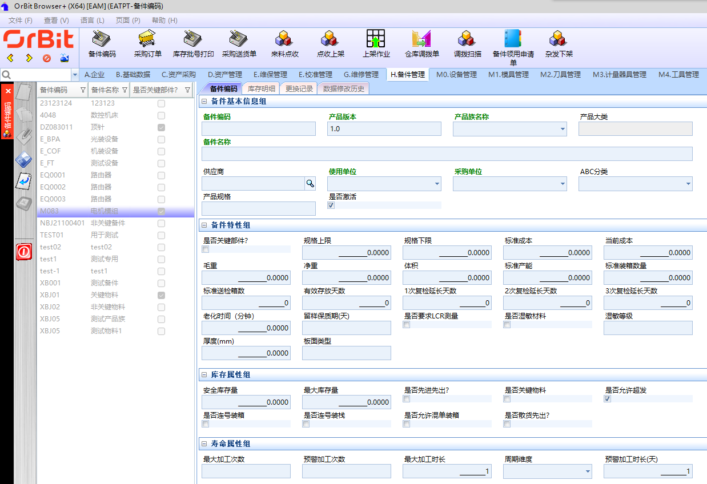Image resolution: width=707 pixels, height=484 pixels.
Task: Click the paperclip attachment icon in sidebar
Action: point(23,136)
